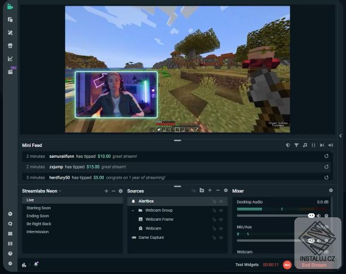Image resolution: width=346 pixels, height=274 pixels.
Task: Select the Live scene
Action: pos(73,200)
